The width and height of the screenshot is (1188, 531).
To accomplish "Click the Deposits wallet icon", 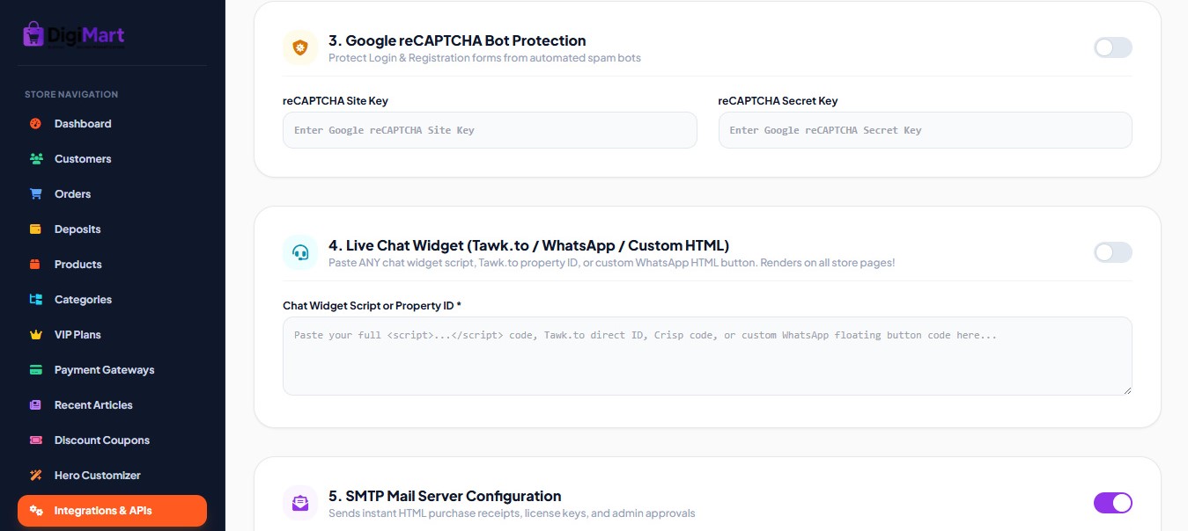I will pos(36,229).
